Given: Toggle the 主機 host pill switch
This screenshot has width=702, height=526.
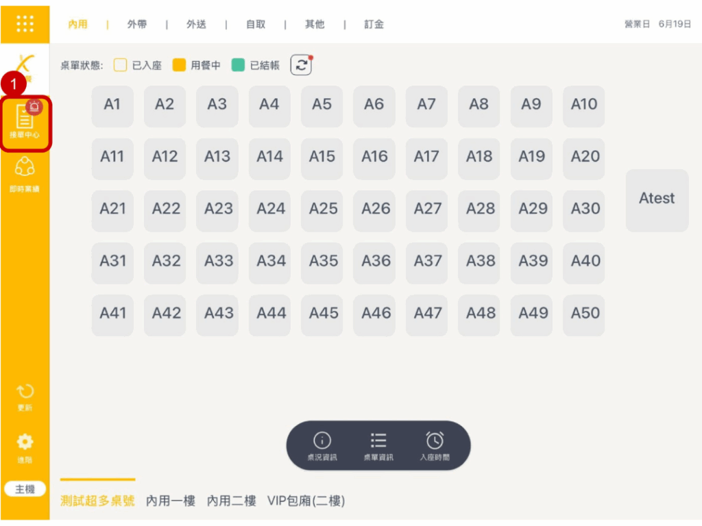Looking at the screenshot, I should (25, 489).
